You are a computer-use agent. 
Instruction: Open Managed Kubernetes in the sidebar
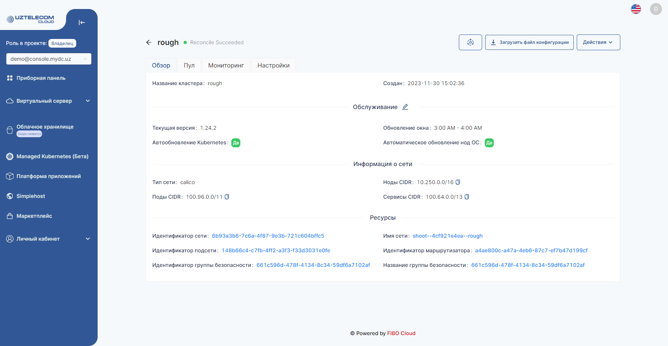[x=52, y=156]
